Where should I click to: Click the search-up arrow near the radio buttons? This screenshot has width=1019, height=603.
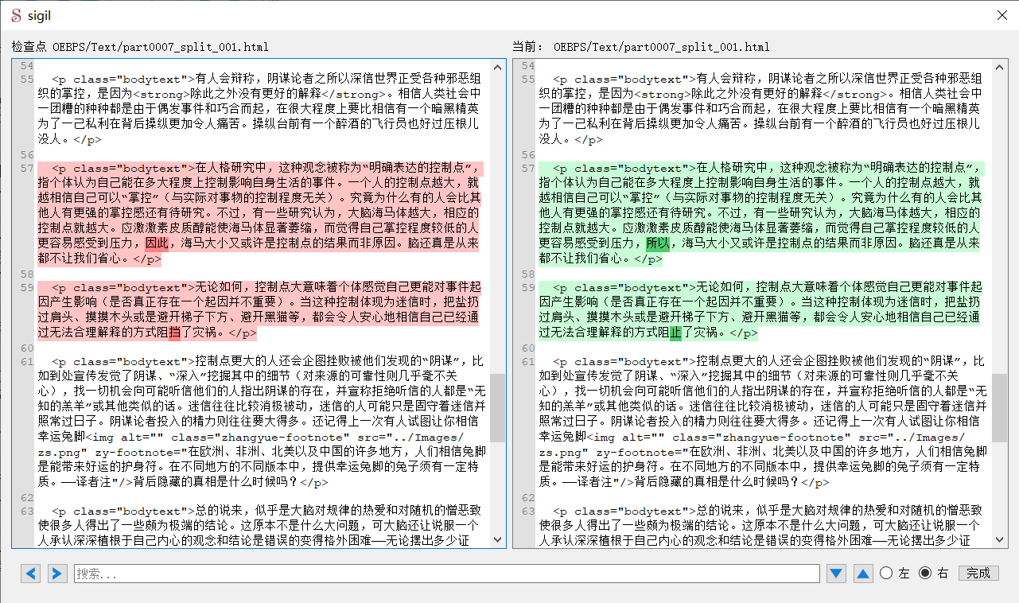click(863, 573)
